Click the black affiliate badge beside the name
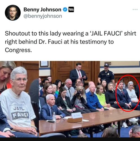 pos(71,10)
